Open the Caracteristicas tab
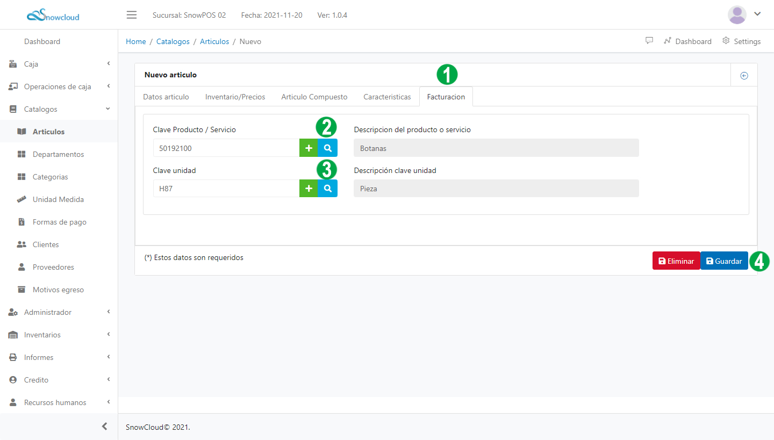 pyautogui.click(x=387, y=97)
